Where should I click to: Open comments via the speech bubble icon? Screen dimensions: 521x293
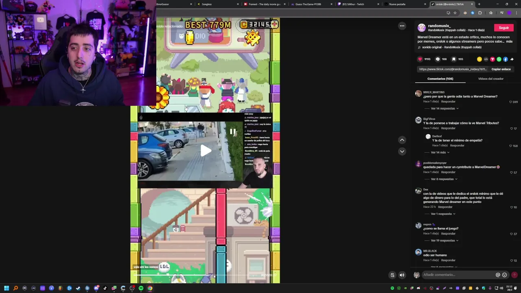[x=438, y=59]
